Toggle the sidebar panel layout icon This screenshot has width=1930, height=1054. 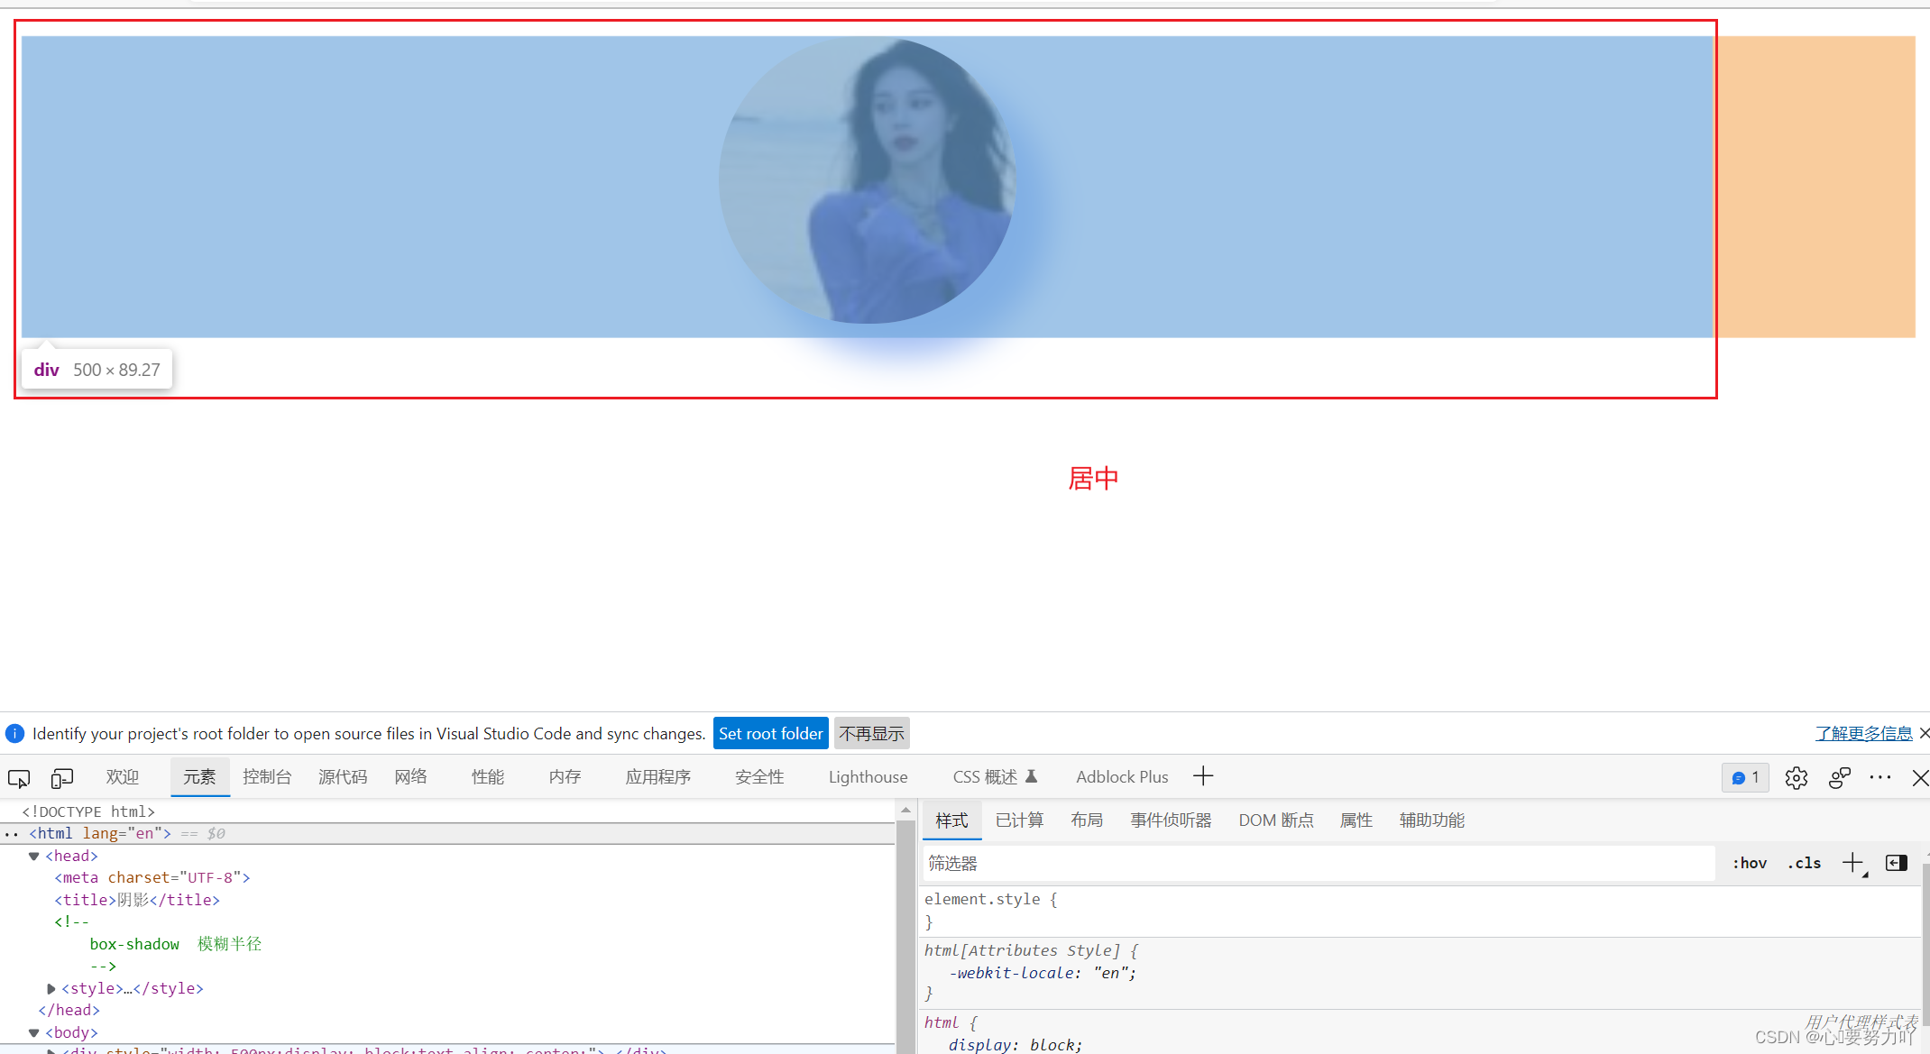[1896, 863]
